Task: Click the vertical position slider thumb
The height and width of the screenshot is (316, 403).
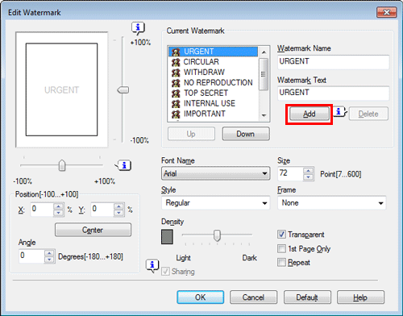Action: click(x=123, y=89)
